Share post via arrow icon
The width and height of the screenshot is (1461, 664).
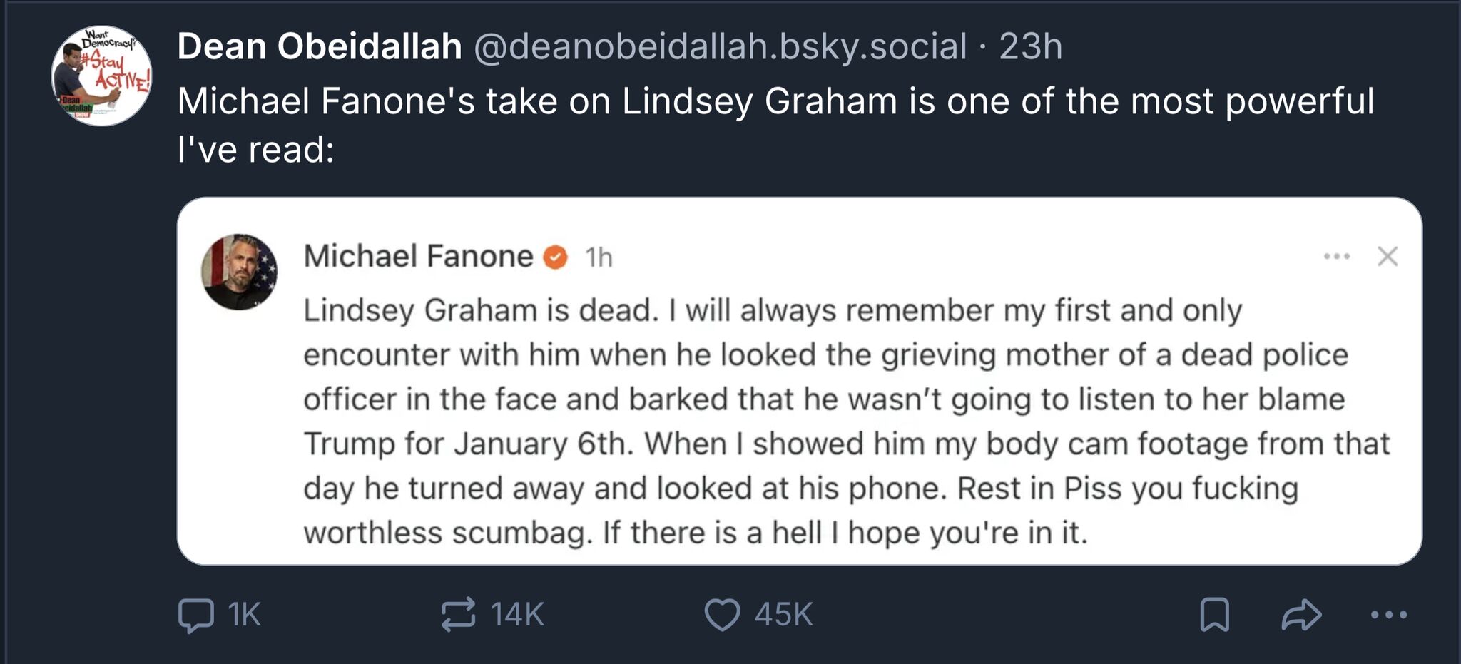(1301, 615)
